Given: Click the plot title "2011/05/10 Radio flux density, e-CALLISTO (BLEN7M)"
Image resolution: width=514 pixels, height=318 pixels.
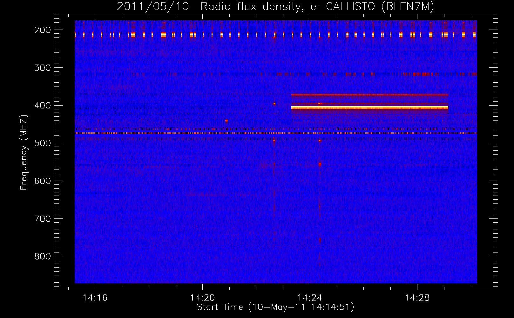Looking at the screenshot, I should [275, 6].
